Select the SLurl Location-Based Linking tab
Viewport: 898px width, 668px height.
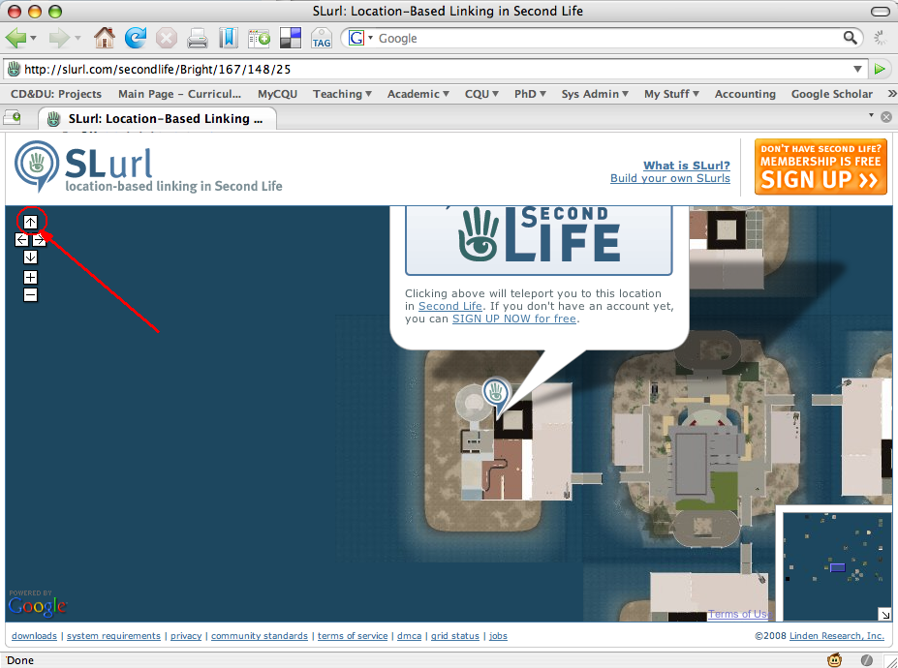point(160,118)
